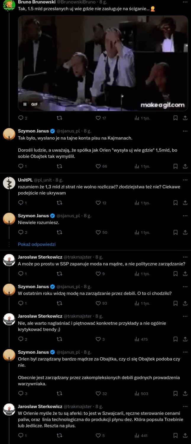The height and width of the screenshot is (444, 191).
Task: Open more options on Sterkowicz's last tweet
Action: point(185,406)
